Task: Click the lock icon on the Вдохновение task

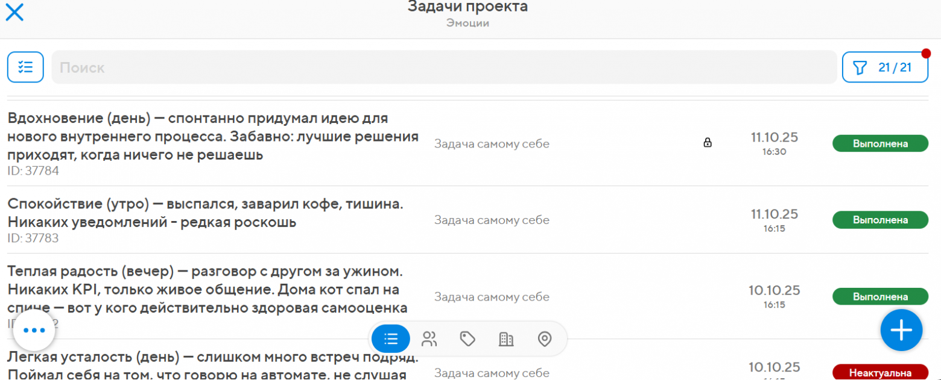Action: [708, 143]
